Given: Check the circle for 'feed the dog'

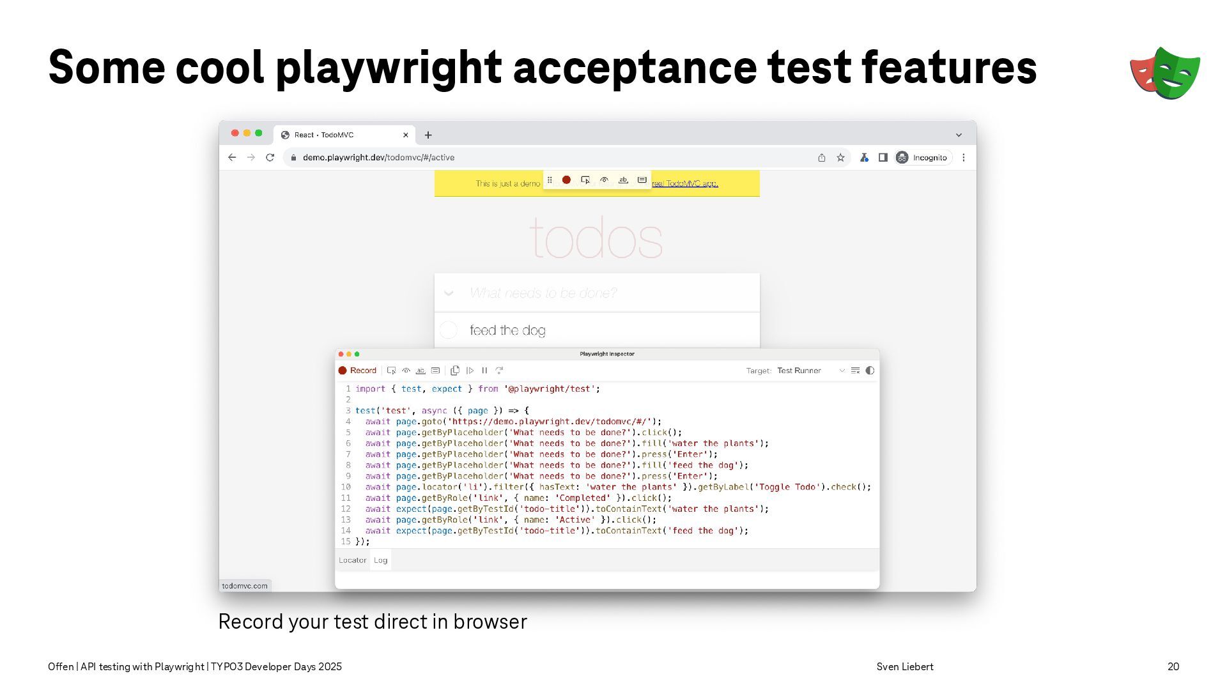Looking at the screenshot, I should click(x=449, y=330).
